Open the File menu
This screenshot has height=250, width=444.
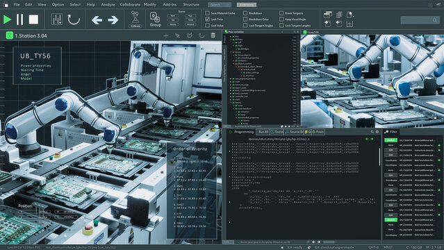(x=17, y=5)
